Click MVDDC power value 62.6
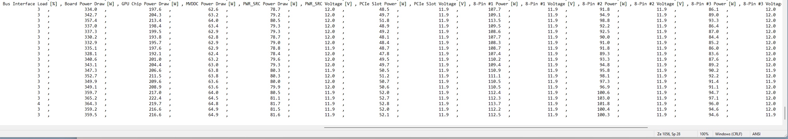This screenshot has height=139, width=788. (213, 9)
